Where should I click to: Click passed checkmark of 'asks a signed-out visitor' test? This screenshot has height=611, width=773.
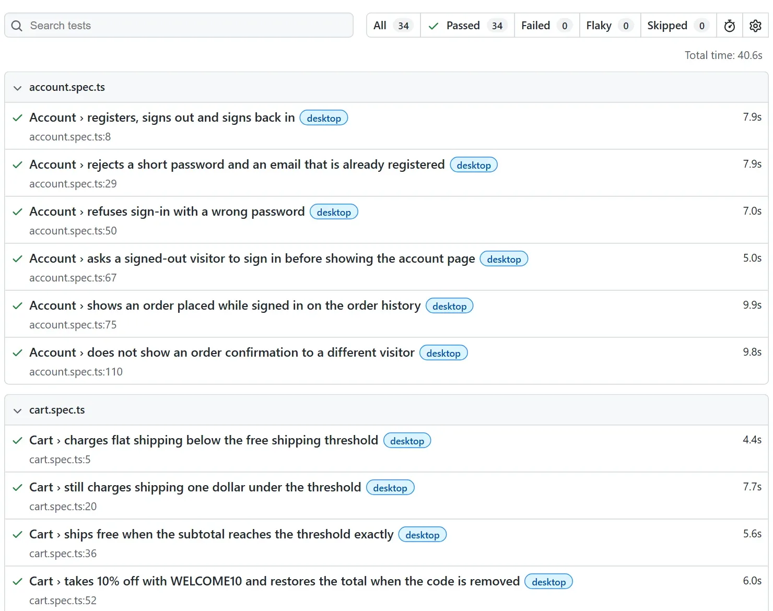point(17,259)
